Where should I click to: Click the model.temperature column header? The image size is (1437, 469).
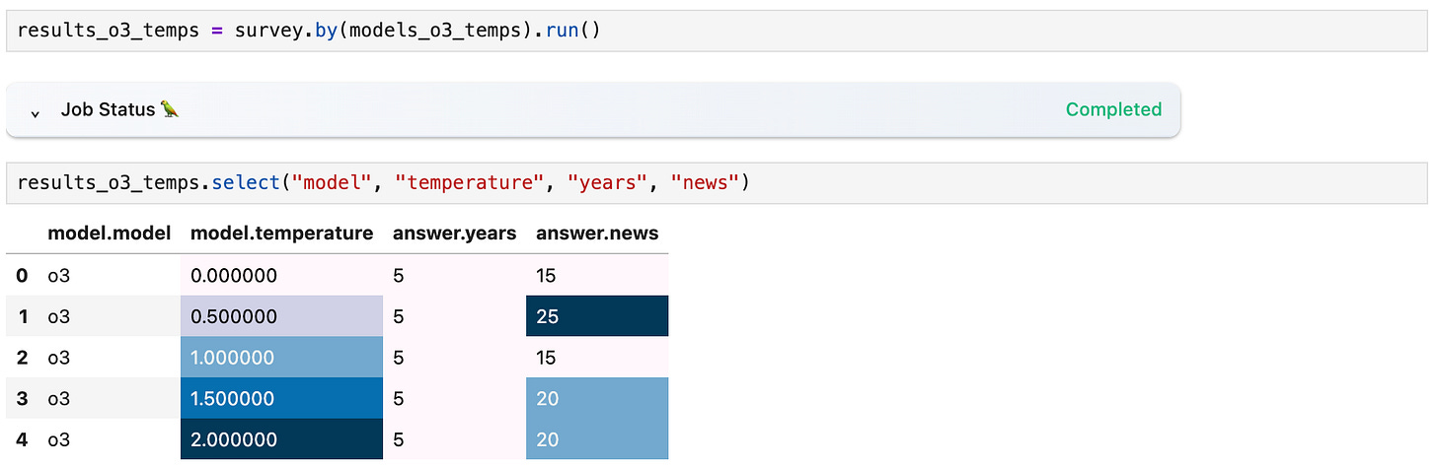[x=281, y=234]
